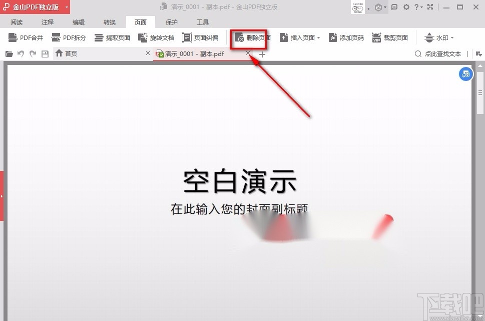Select the PDF拆分 (PDF split) tool
The height and width of the screenshot is (321, 485).
[69, 37]
